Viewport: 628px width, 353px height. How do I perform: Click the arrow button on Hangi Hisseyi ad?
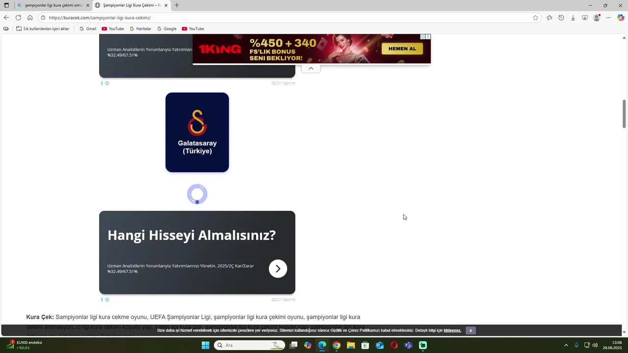[x=278, y=269]
